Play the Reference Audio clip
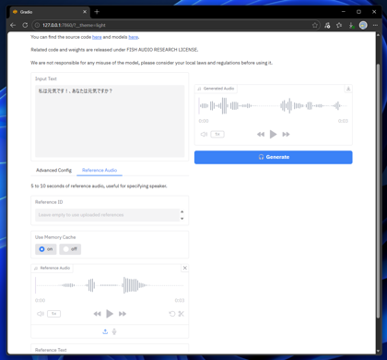The width and height of the screenshot is (387, 360). (x=110, y=314)
